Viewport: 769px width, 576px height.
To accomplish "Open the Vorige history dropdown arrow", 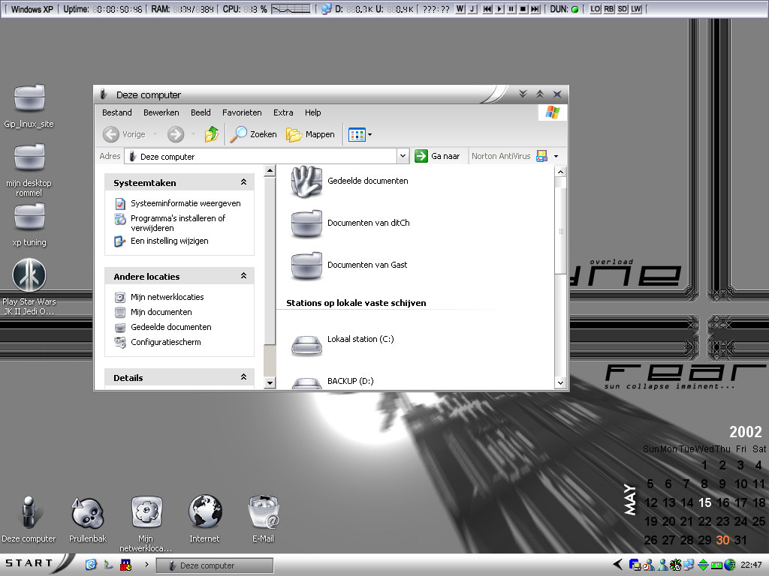I will 155,134.
